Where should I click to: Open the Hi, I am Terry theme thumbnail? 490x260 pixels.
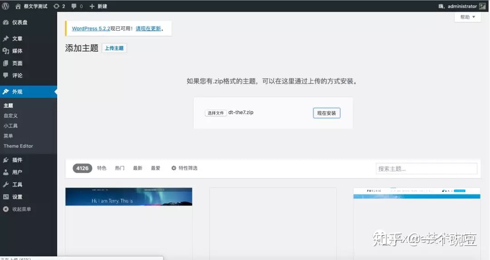point(129,197)
